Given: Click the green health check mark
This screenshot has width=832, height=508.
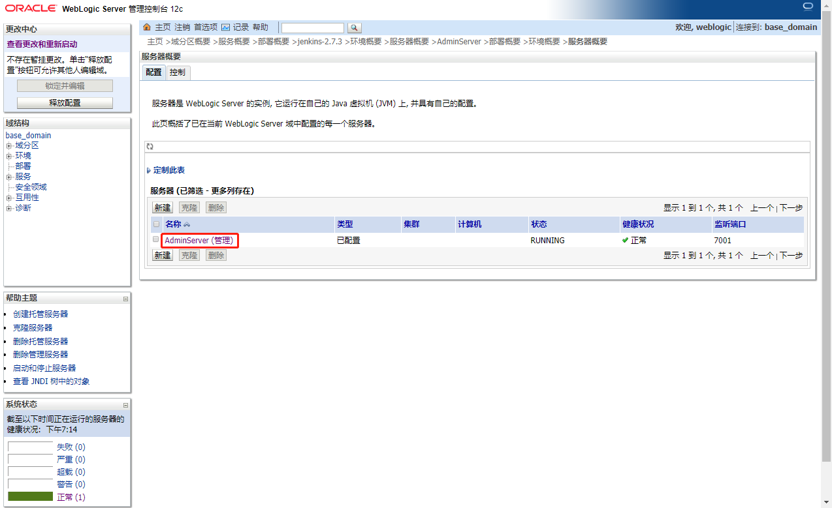Looking at the screenshot, I should [626, 240].
